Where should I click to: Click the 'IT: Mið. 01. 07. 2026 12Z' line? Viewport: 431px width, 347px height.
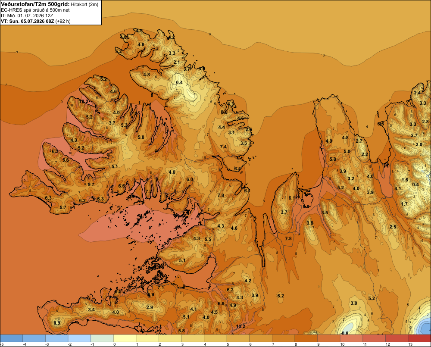[x=27, y=16]
